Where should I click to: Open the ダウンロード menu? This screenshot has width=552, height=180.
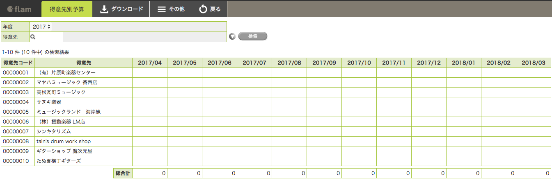(x=121, y=9)
